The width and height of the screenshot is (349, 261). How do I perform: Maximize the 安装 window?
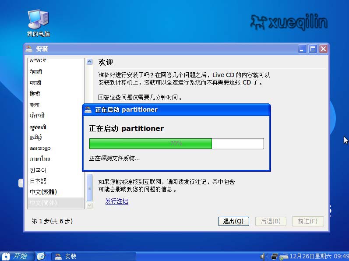coord(313,49)
